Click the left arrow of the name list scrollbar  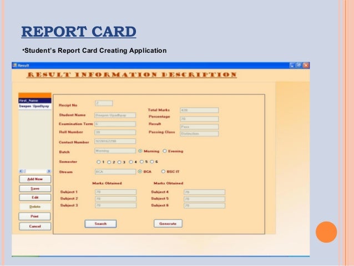[21, 171]
